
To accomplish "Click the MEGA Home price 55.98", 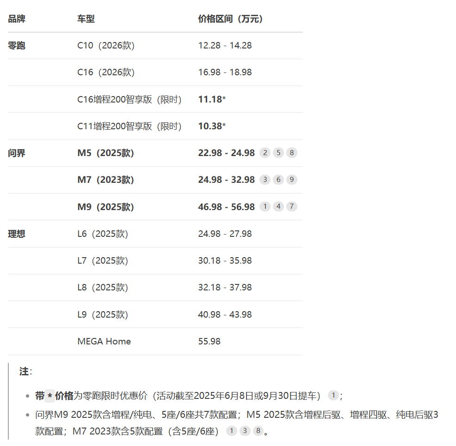I will click(210, 341).
